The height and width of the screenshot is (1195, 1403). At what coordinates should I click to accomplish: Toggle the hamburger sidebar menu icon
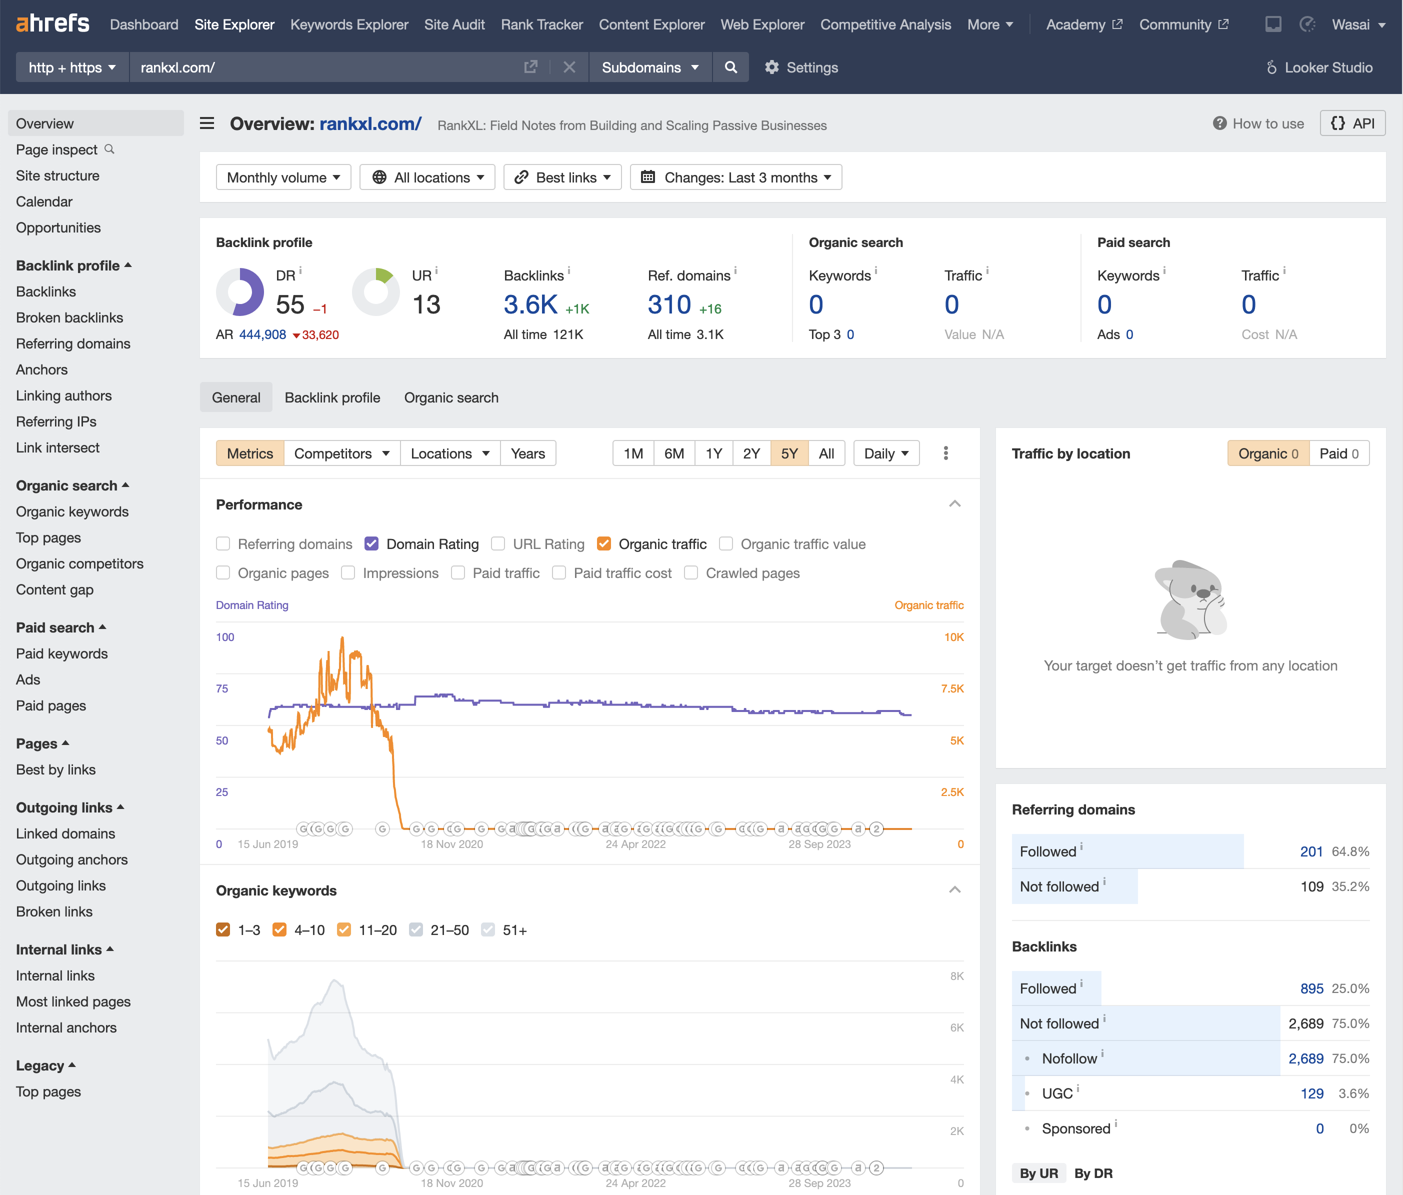tap(207, 123)
